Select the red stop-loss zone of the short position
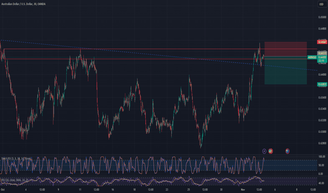The height and width of the screenshot is (193, 328). 285,49
